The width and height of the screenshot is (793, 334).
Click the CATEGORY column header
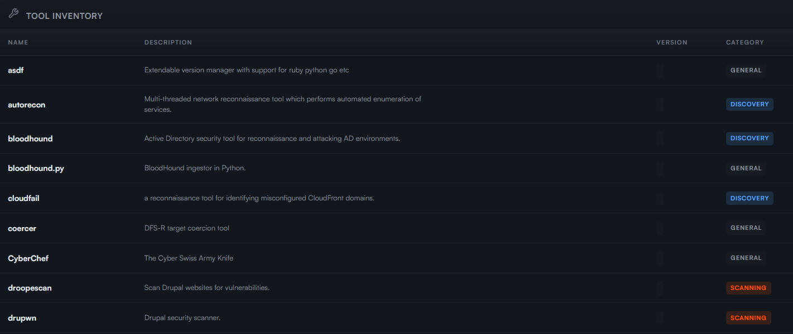(x=744, y=42)
